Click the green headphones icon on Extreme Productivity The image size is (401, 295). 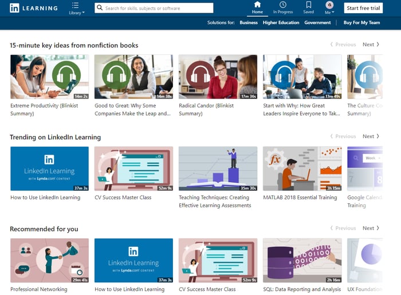click(66, 75)
